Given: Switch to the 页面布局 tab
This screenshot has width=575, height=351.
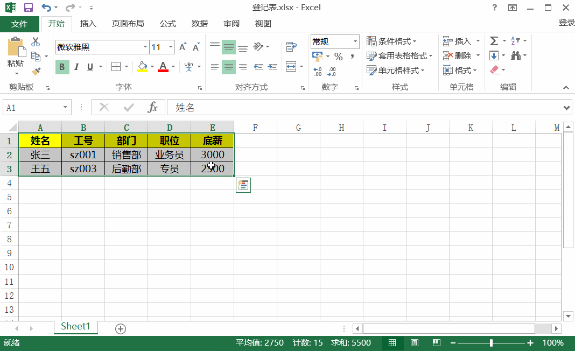Looking at the screenshot, I should click(128, 24).
